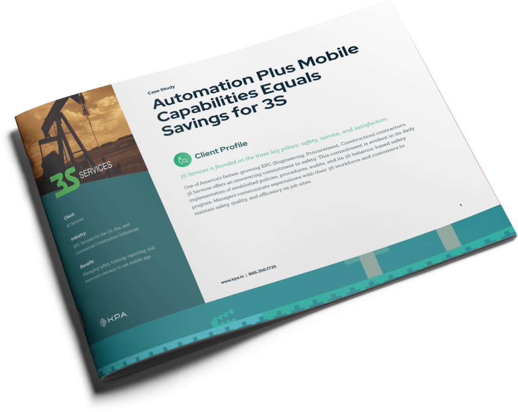Screen dimensions: 518x412
Task: Click the 866.356.1735 phone number
Action: (x=263, y=270)
